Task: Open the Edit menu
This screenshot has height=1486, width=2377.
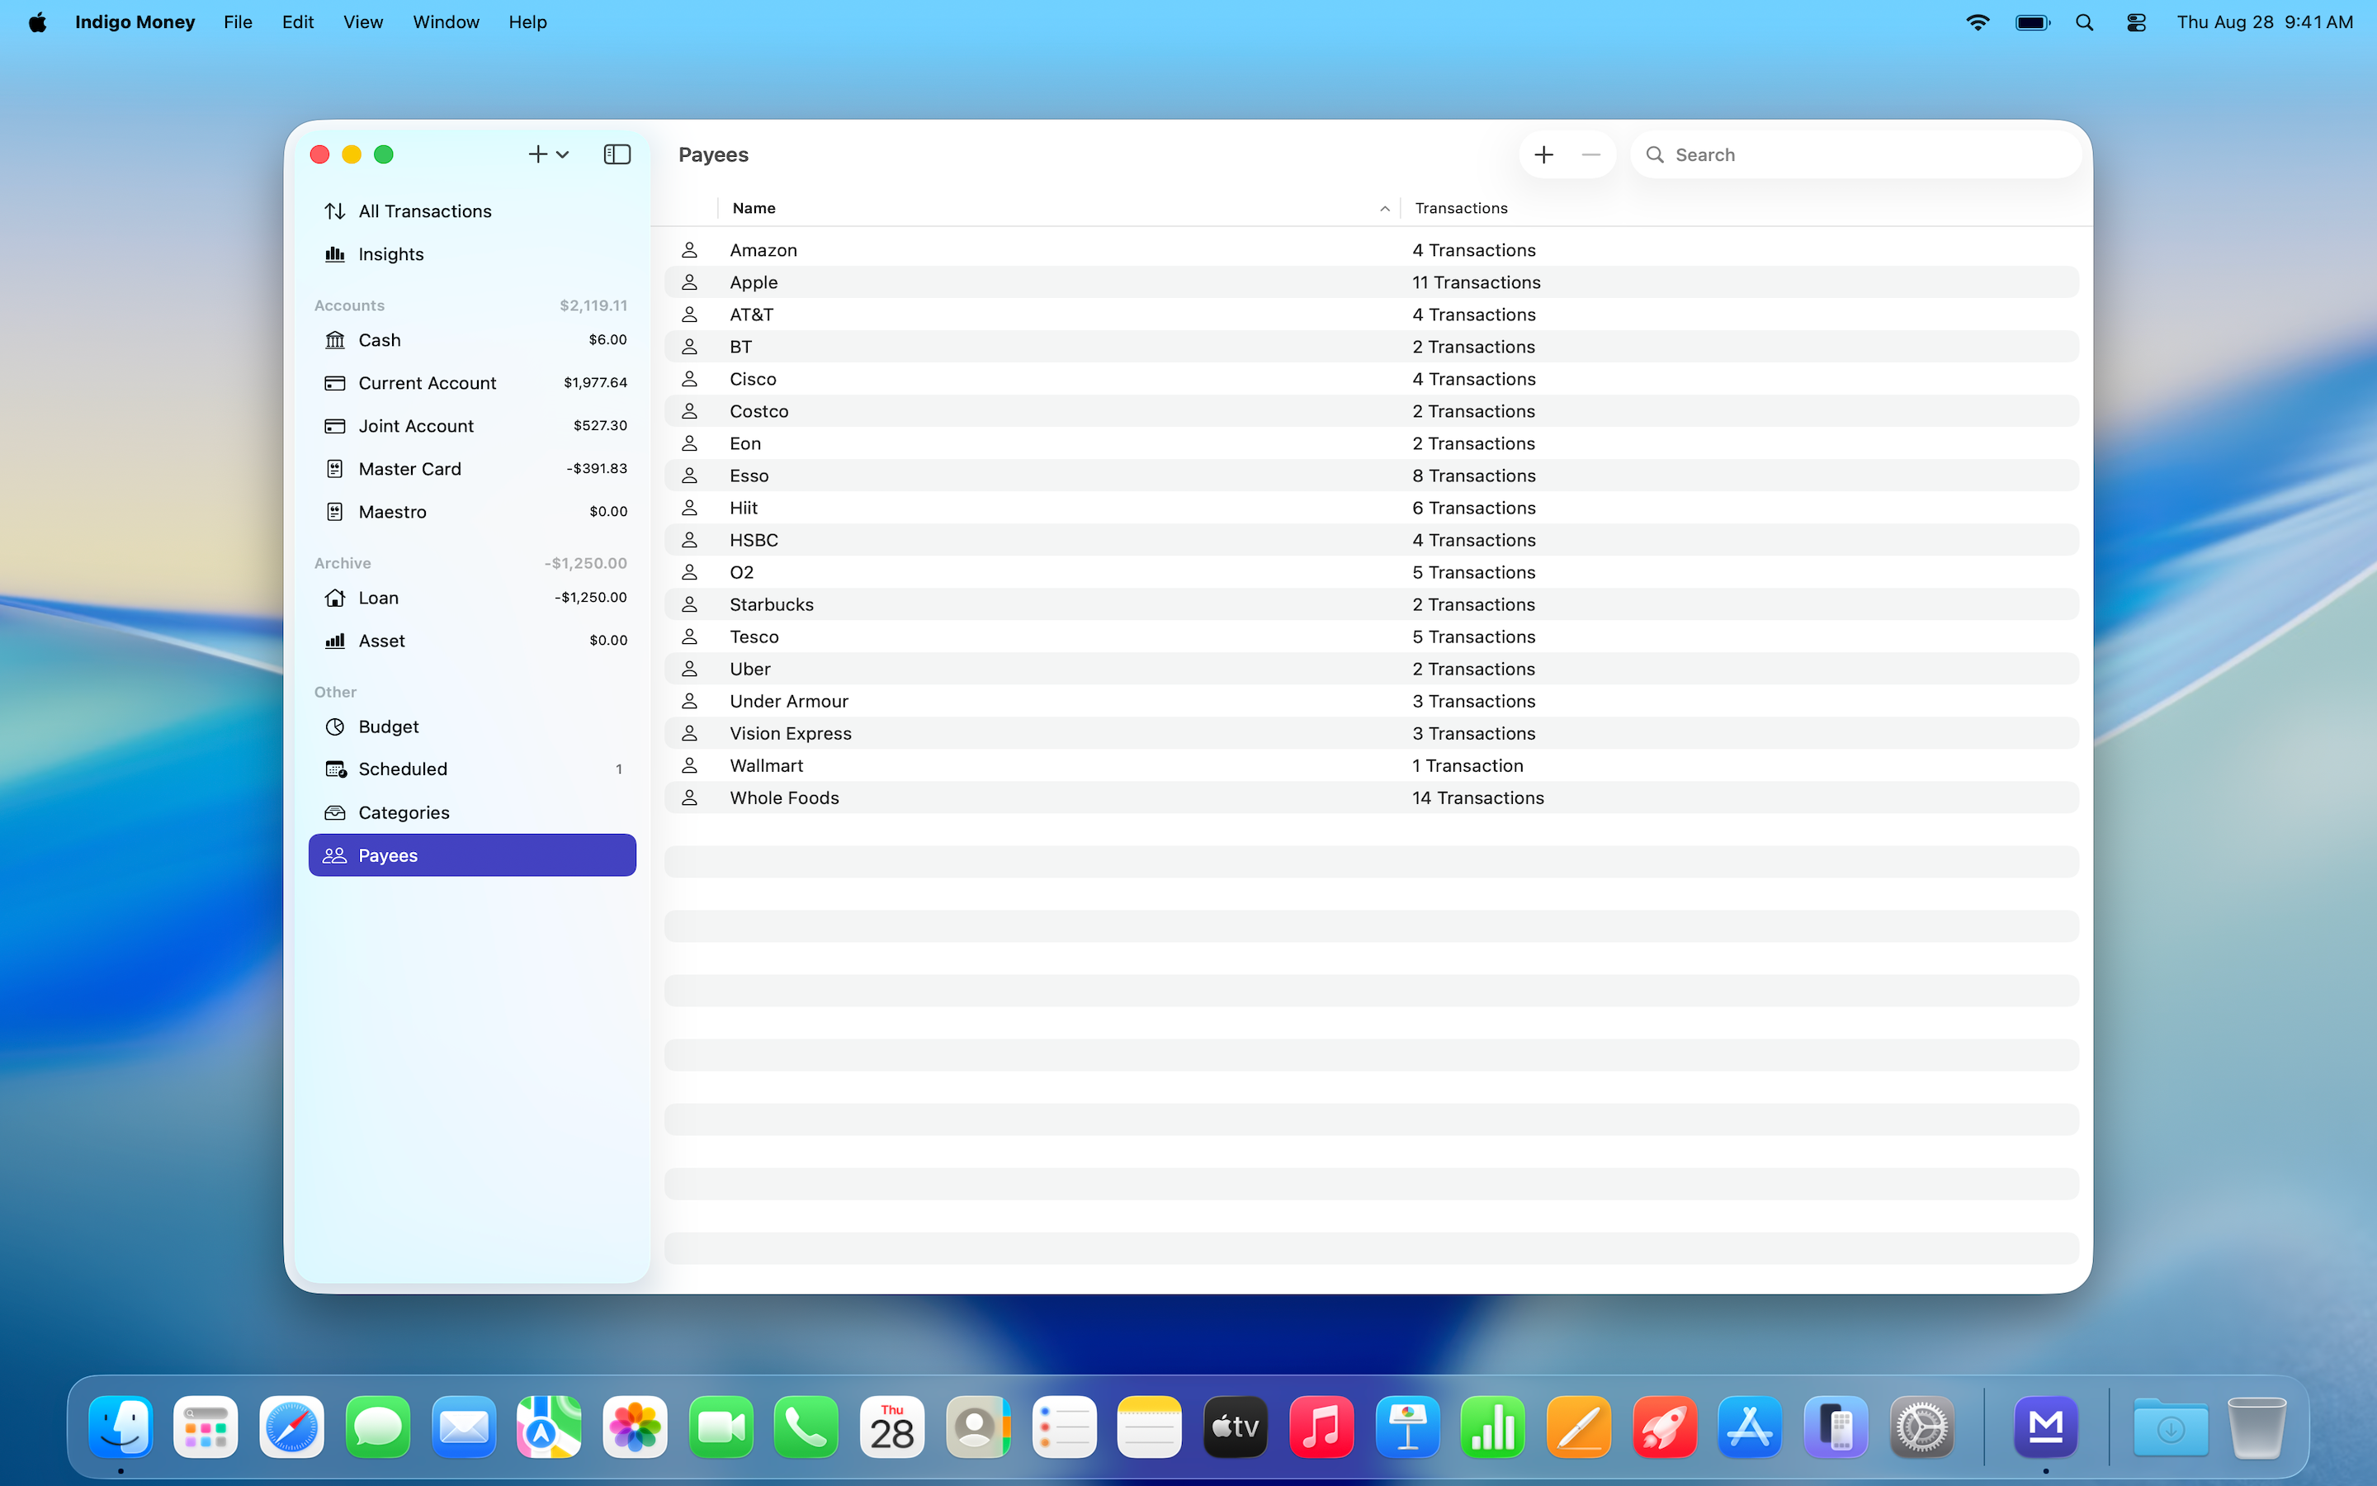Action: (298, 21)
